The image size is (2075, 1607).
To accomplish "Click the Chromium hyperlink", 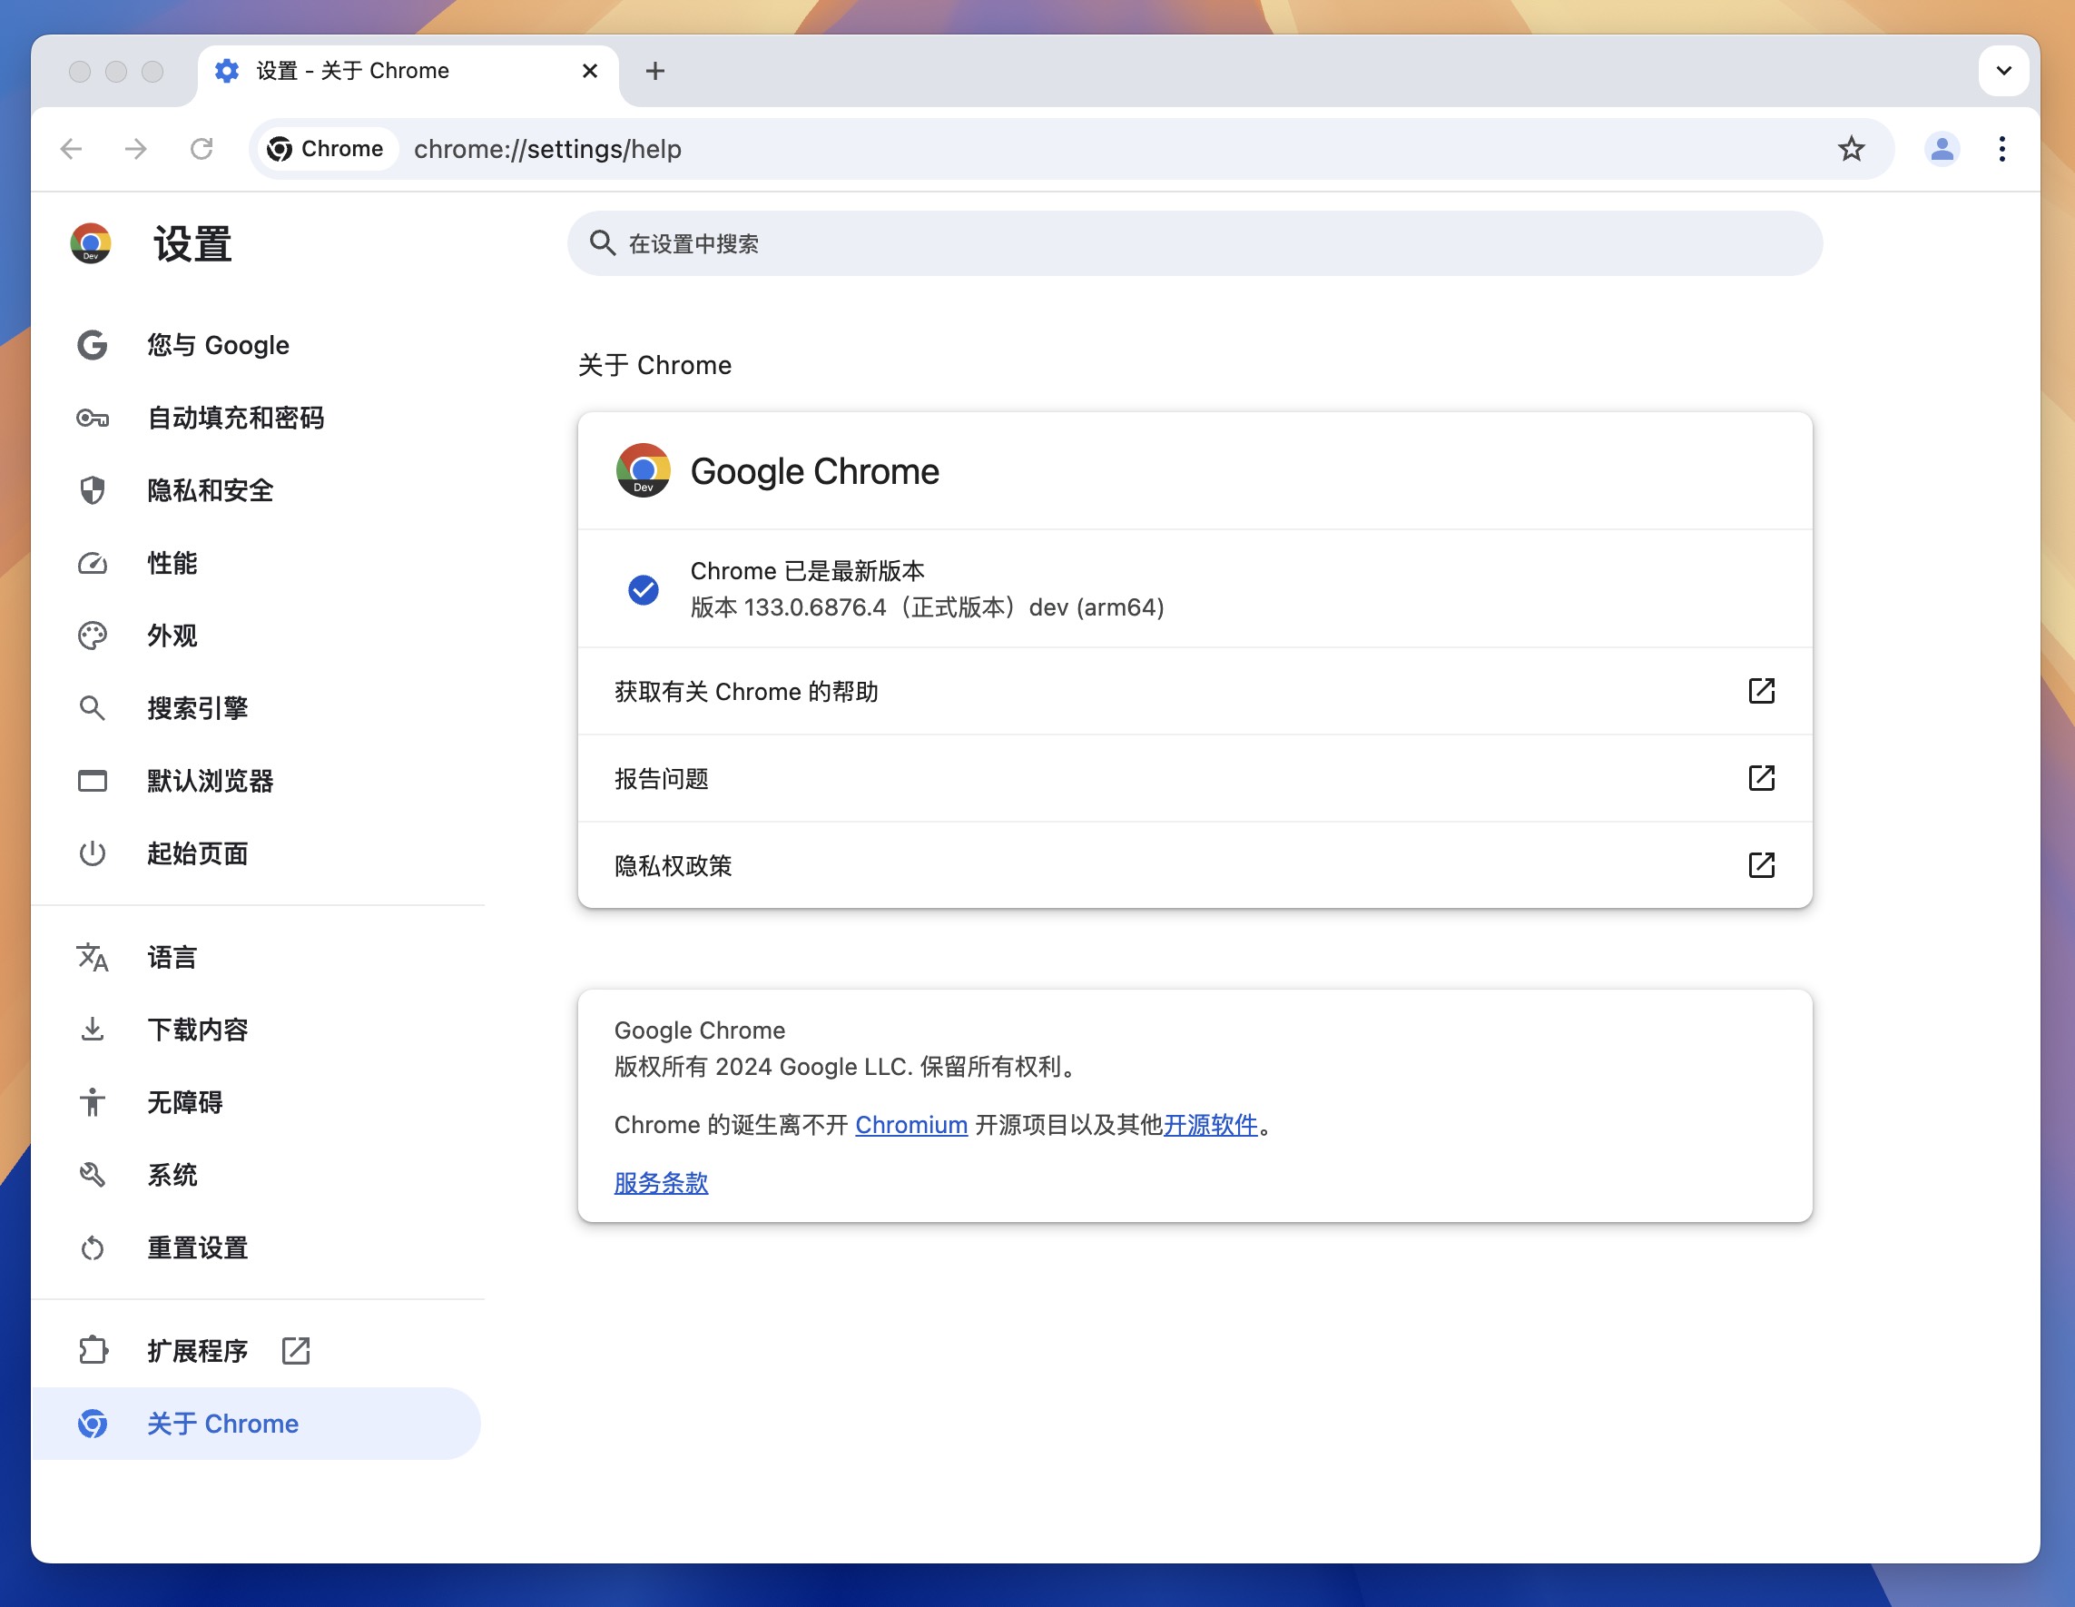I will (911, 1124).
